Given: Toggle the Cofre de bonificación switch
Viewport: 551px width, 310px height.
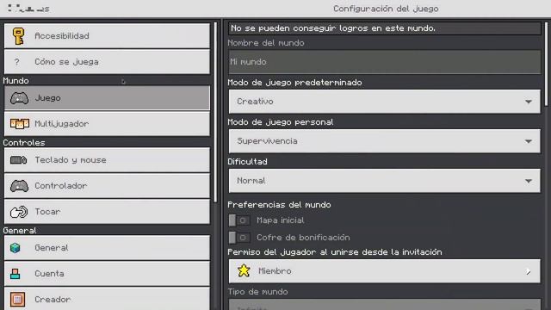Looking at the screenshot, I should point(239,238).
